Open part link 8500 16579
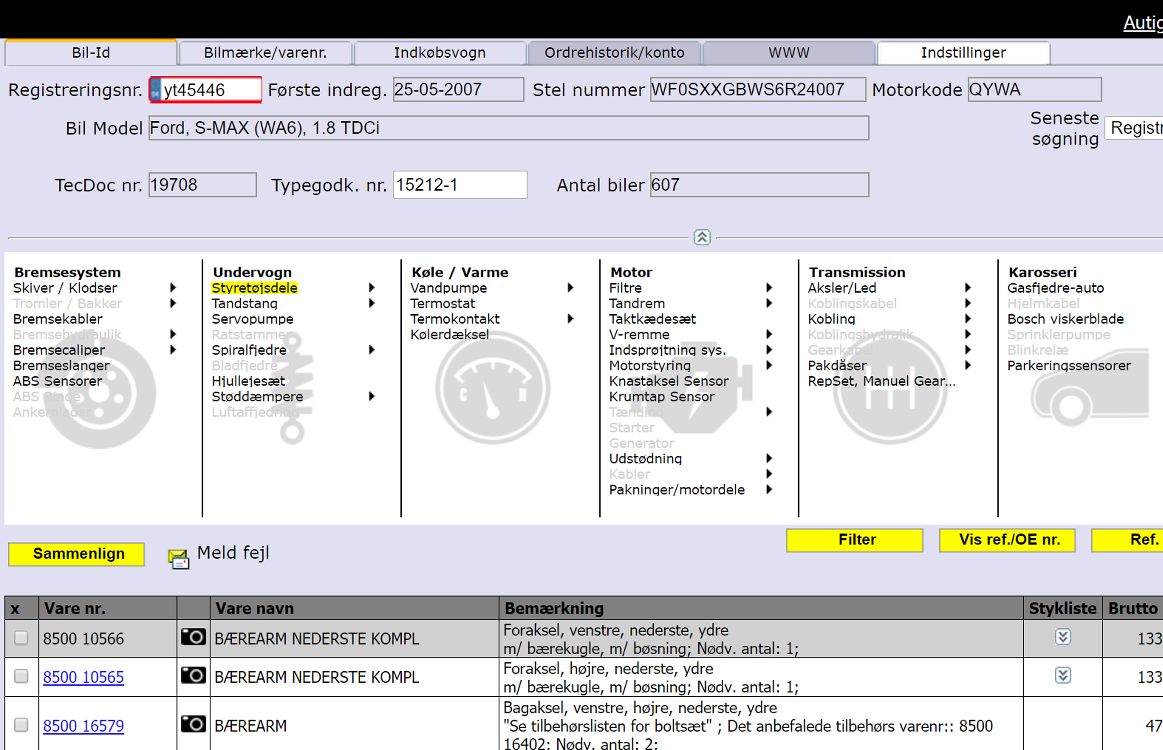 [83, 725]
